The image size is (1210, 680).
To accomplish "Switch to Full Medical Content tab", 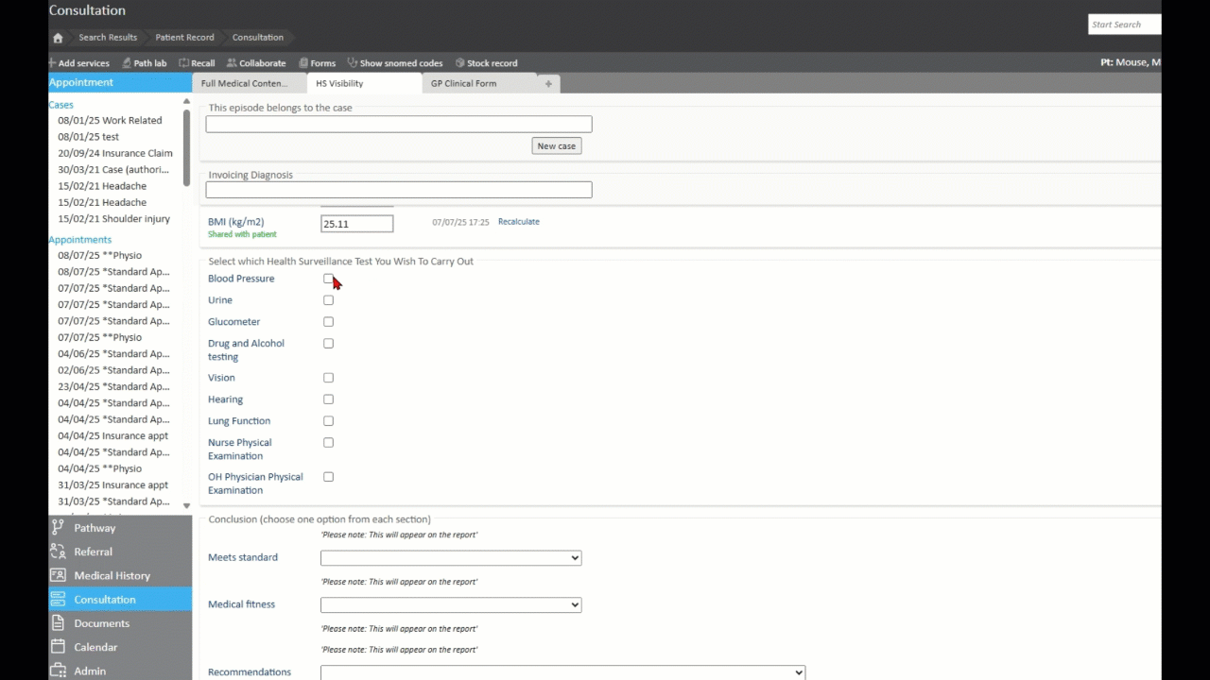I will [x=244, y=84].
